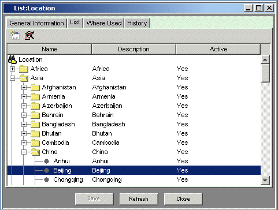Select the Bangladesh tree item name
This screenshot has width=278, height=210.
(x=58, y=124)
